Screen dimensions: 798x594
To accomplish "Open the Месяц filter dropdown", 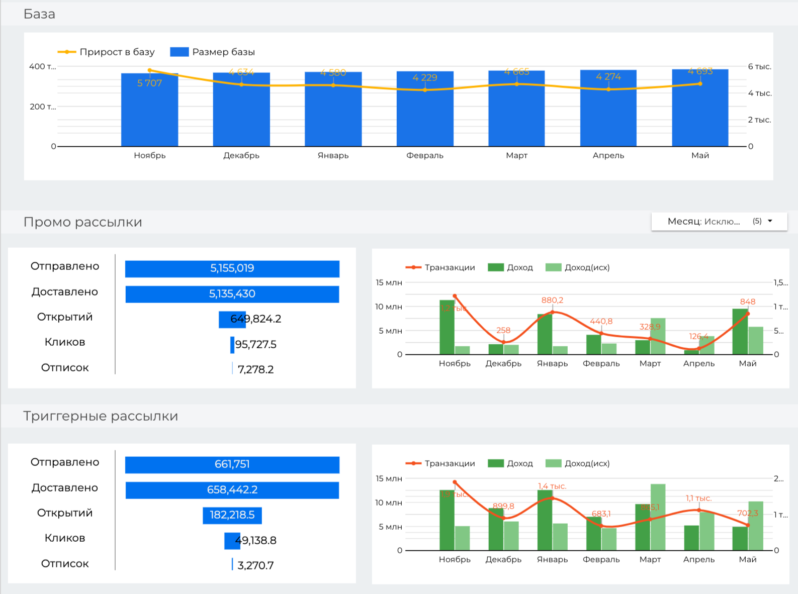I will click(719, 222).
